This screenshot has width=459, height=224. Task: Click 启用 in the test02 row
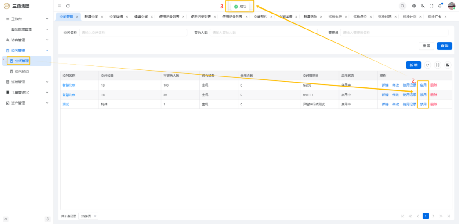pos(423,85)
